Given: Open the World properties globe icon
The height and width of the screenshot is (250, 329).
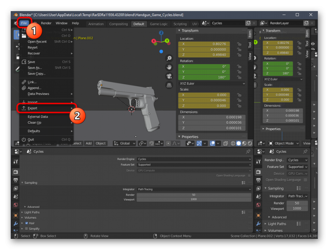Looking at the screenshot, I should click(16, 205).
